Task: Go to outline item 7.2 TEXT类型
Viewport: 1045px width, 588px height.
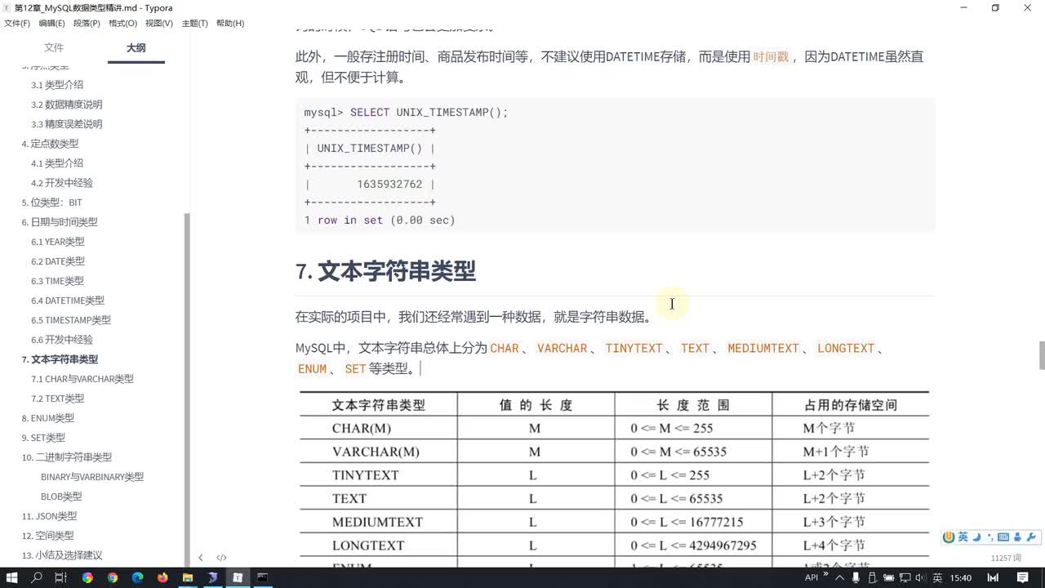Action: point(58,399)
